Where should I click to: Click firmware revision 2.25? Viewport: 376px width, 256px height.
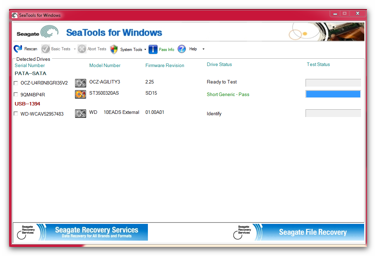(x=150, y=82)
